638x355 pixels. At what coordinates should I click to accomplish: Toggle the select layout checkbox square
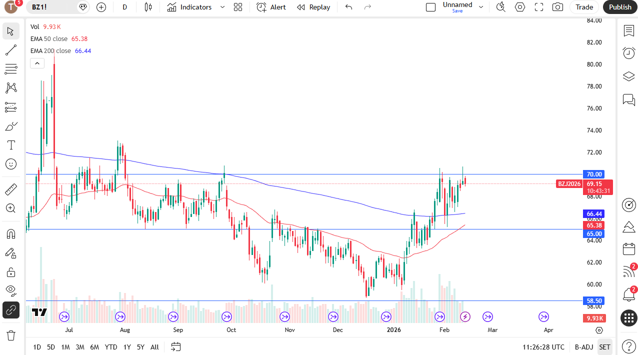(430, 7)
